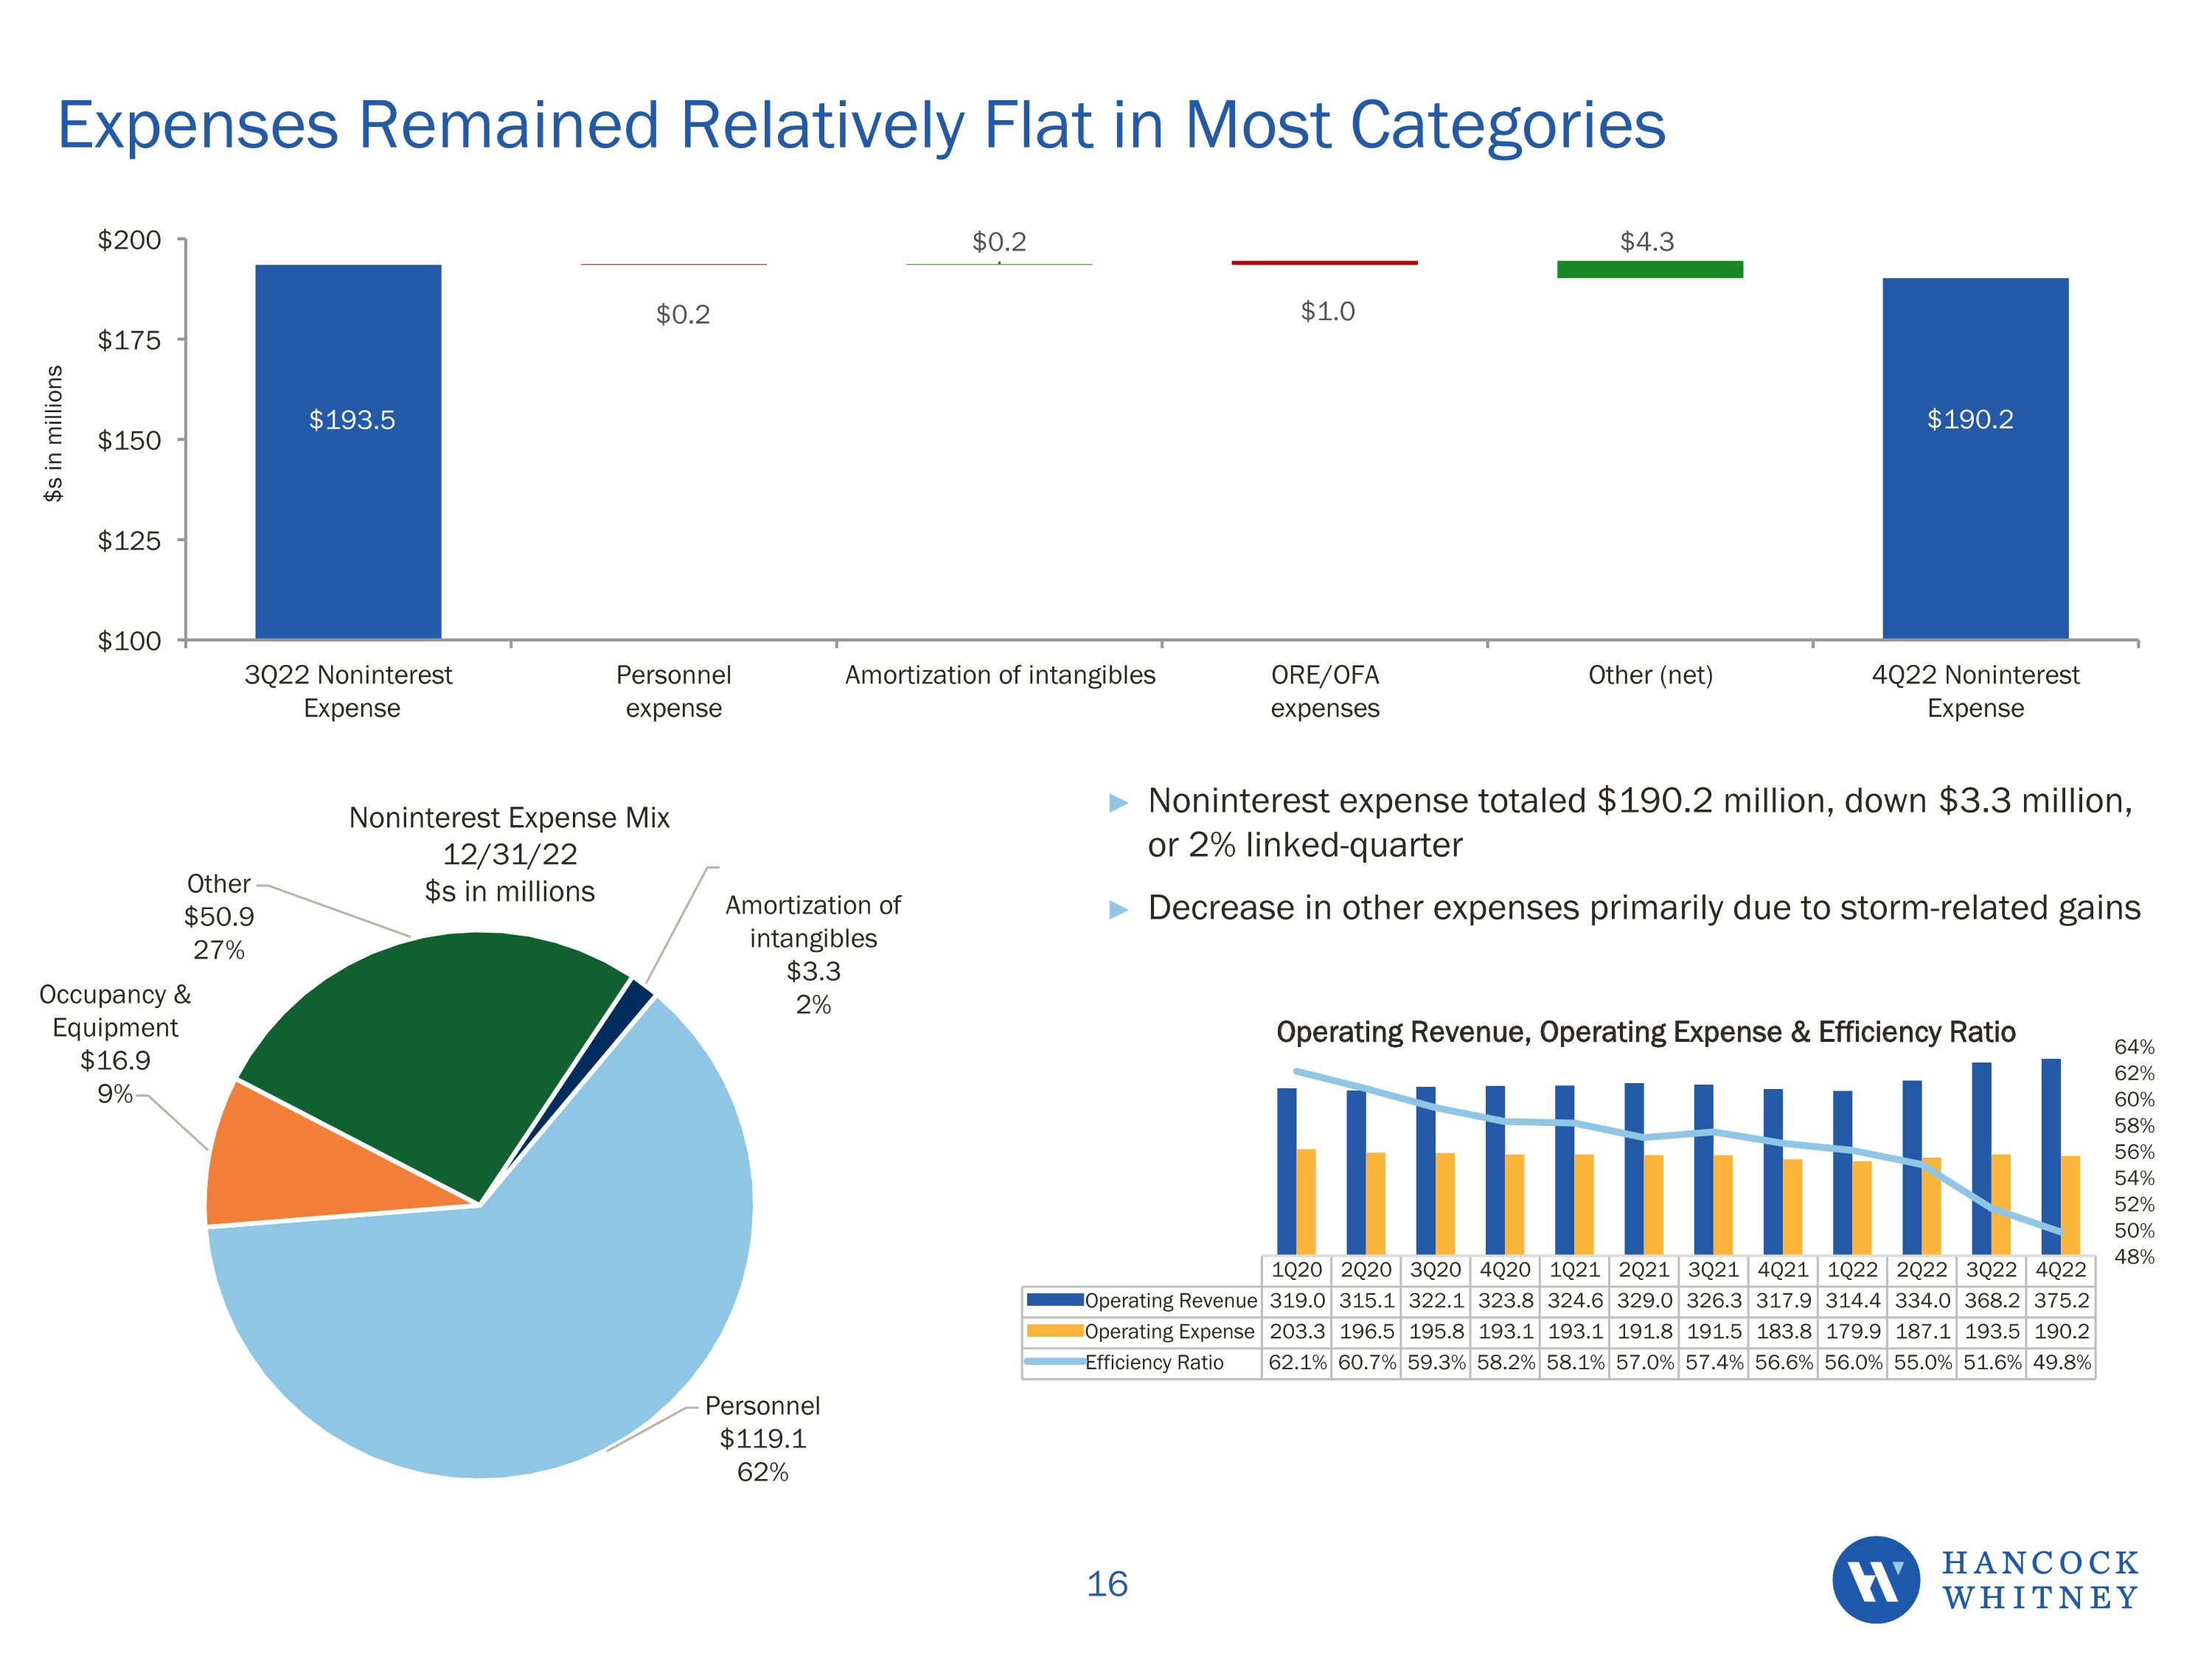Click the Operating Revenue blue legend swatch

click(x=1055, y=1300)
